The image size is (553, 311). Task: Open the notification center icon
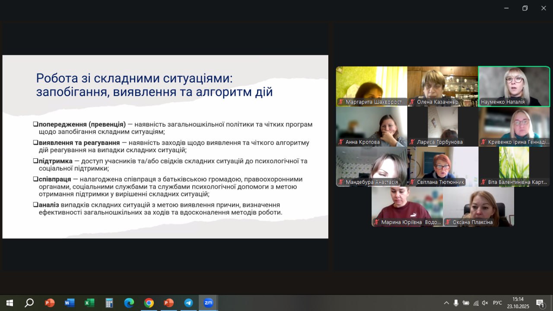540,303
